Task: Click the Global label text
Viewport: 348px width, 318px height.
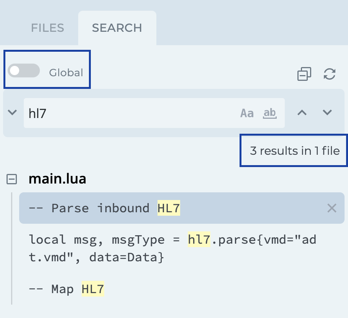Action: point(66,73)
